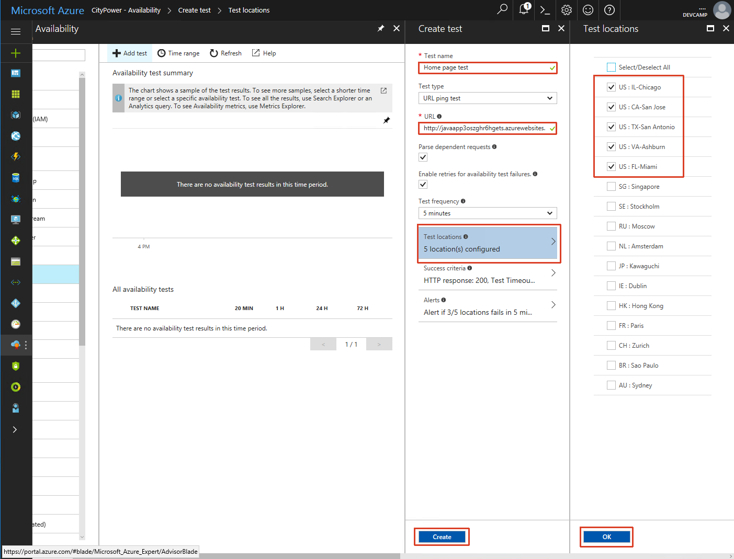Open Security Center shield icon

tap(16, 366)
